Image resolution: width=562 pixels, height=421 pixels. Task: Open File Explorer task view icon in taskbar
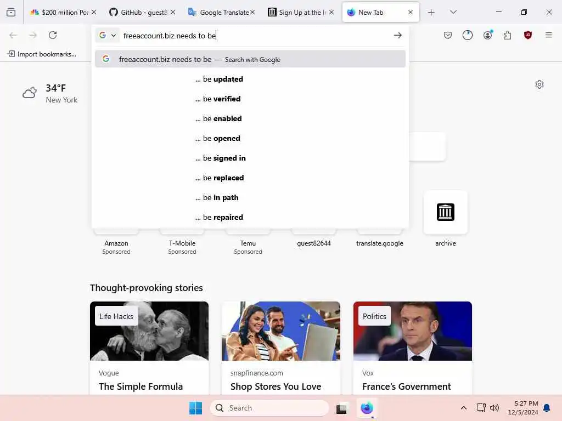[x=341, y=408]
